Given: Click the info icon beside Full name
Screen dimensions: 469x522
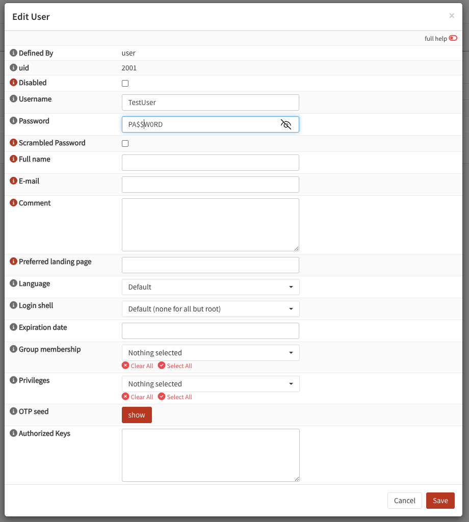Looking at the screenshot, I should [14, 159].
